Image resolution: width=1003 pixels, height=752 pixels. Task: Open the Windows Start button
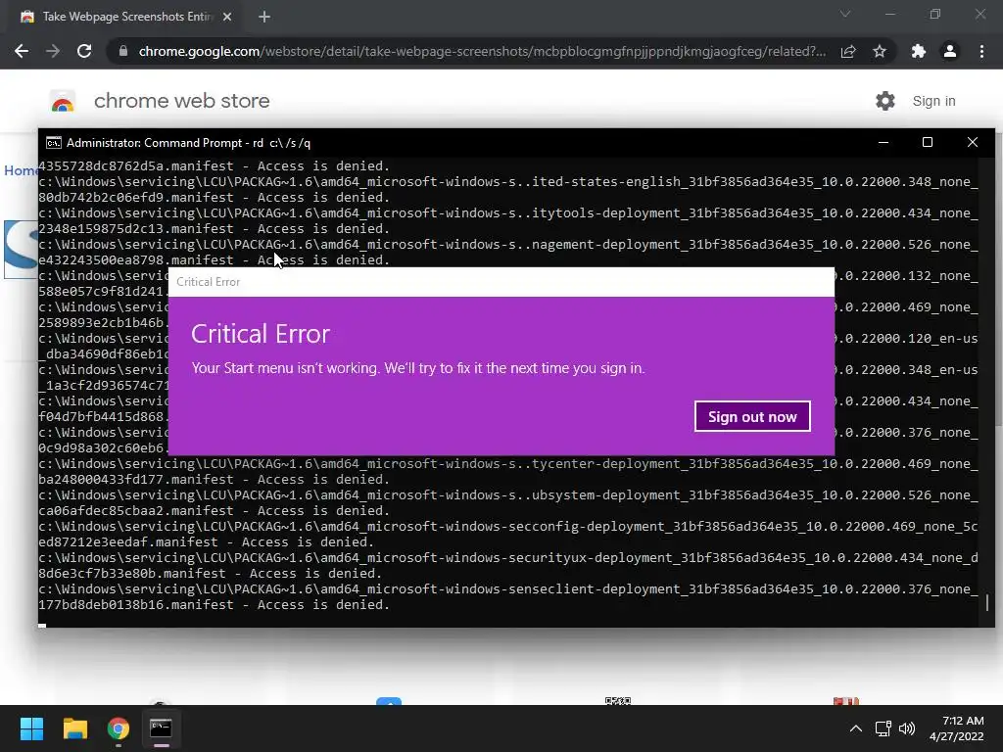31,728
